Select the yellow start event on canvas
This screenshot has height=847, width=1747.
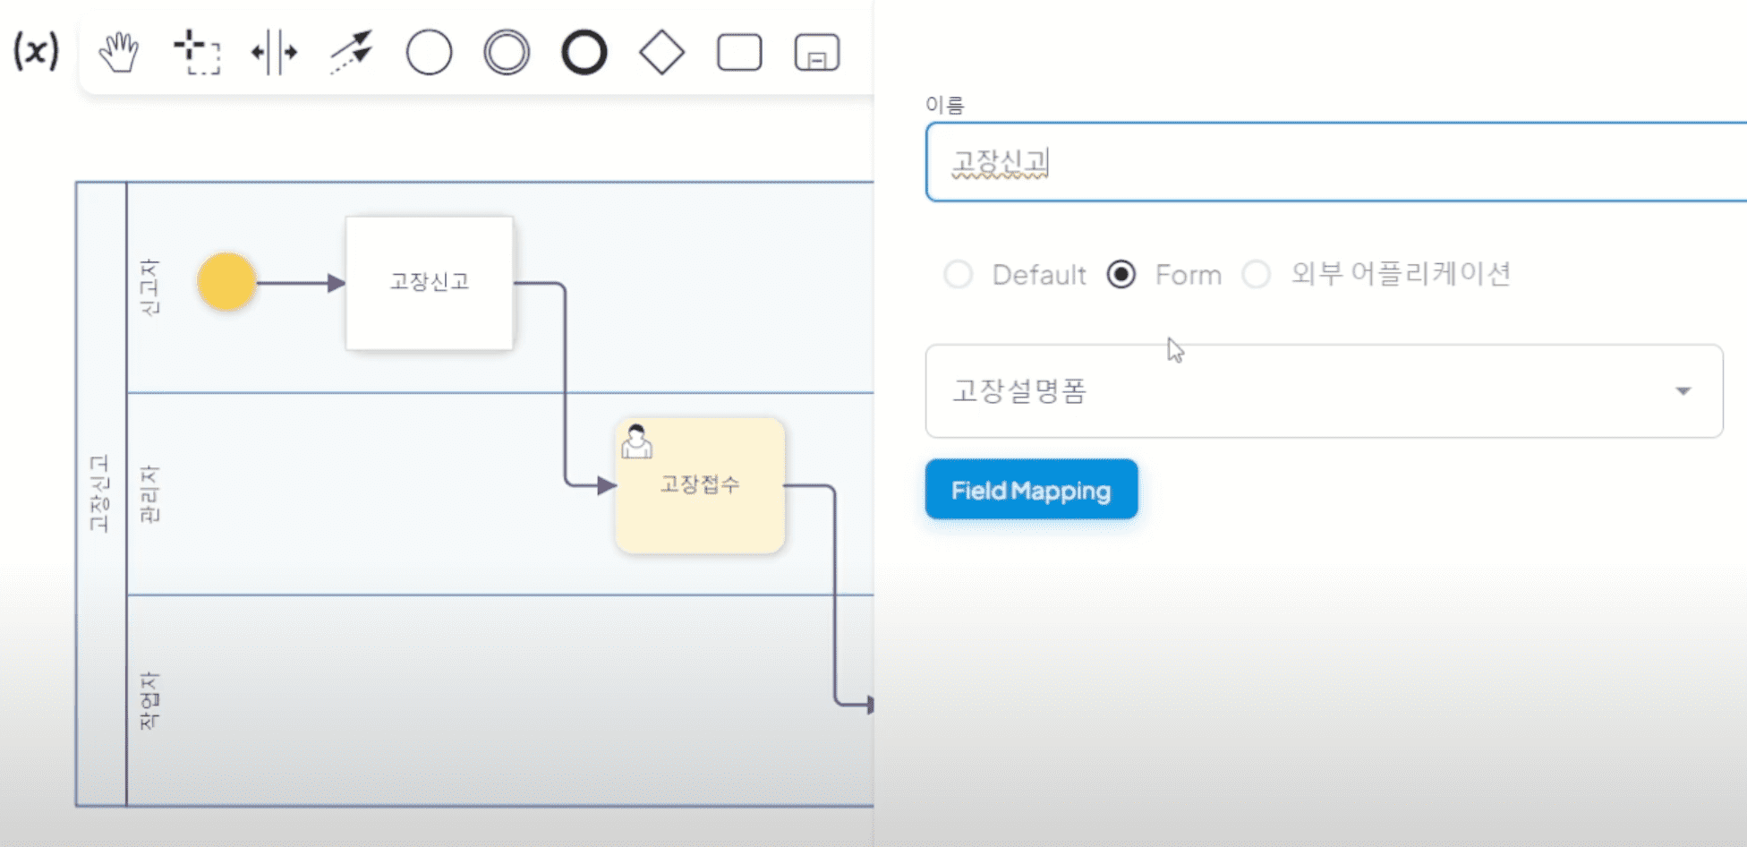[226, 282]
